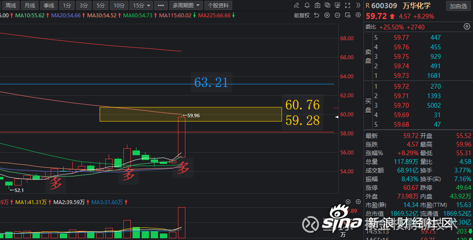473x240 pixels.
Task: Select the yellow 60.76 zone label
Action: (302, 105)
